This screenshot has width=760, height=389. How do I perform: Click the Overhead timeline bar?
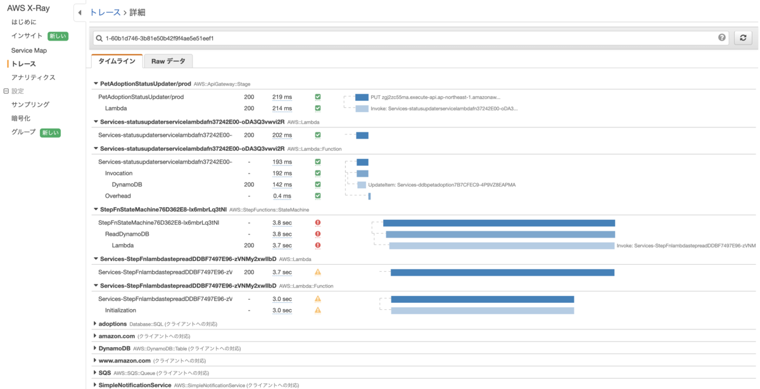coord(369,196)
